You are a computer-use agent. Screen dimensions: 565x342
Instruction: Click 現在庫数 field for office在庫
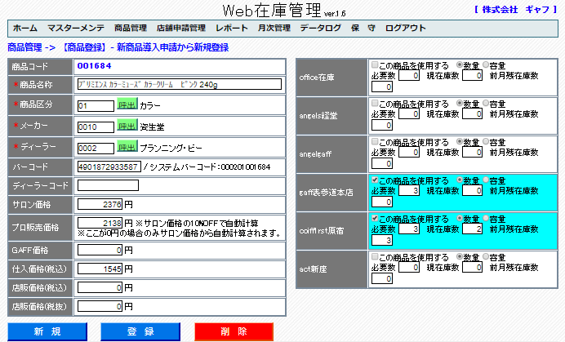(472, 76)
